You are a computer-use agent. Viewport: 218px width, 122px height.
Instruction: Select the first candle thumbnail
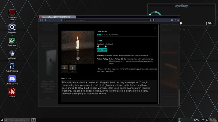[x=65, y=69]
